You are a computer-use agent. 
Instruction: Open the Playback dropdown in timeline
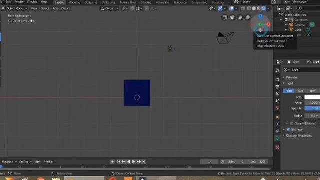pyautogui.click(x=9, y=162)
